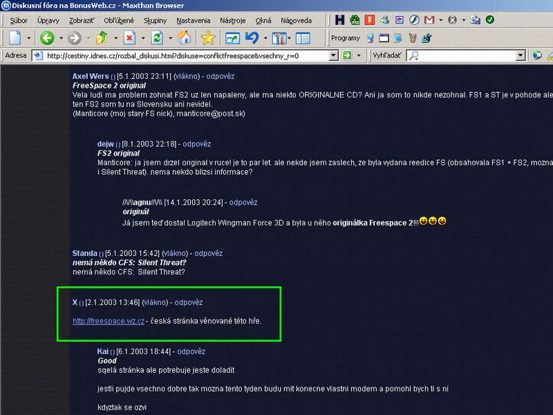Click vlákno link on X post
553x415 pixels.
pos(155,302)
